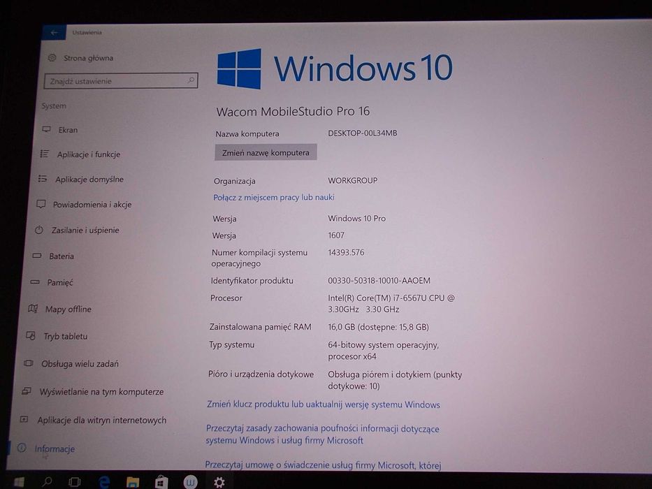The width and height of the screenshot is (652, 489).
Task: Open Zmień klucz produktu link
Action: [x=324, y=404]
